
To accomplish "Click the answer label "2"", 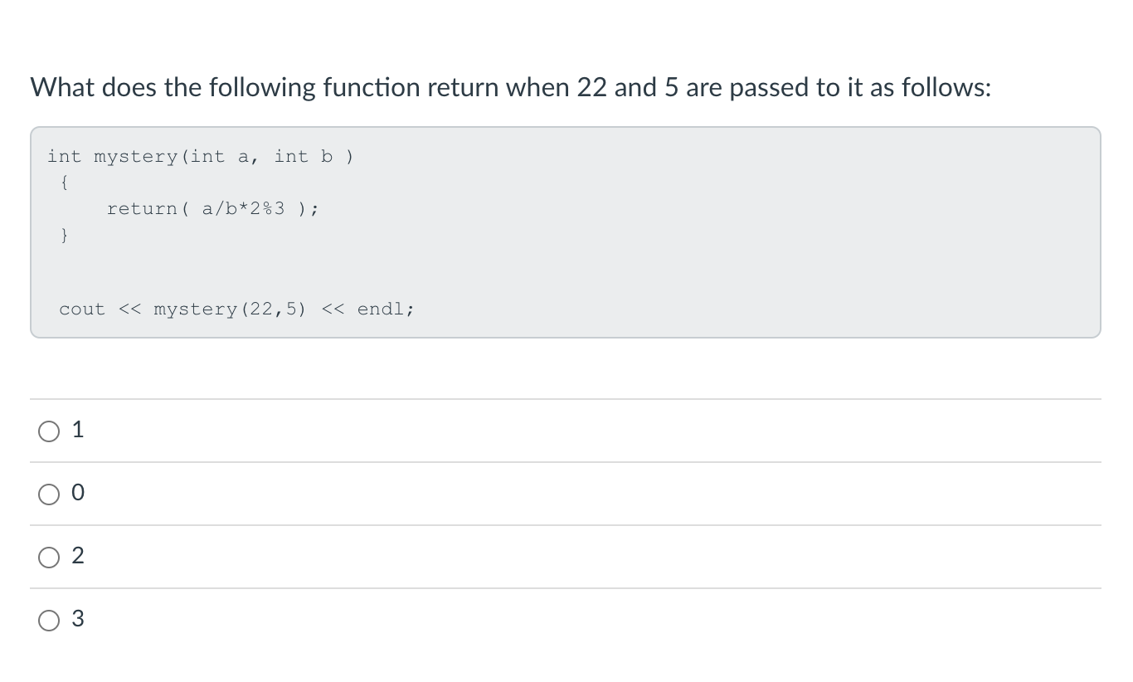I will pyautogui.click(x=78, y=557).
